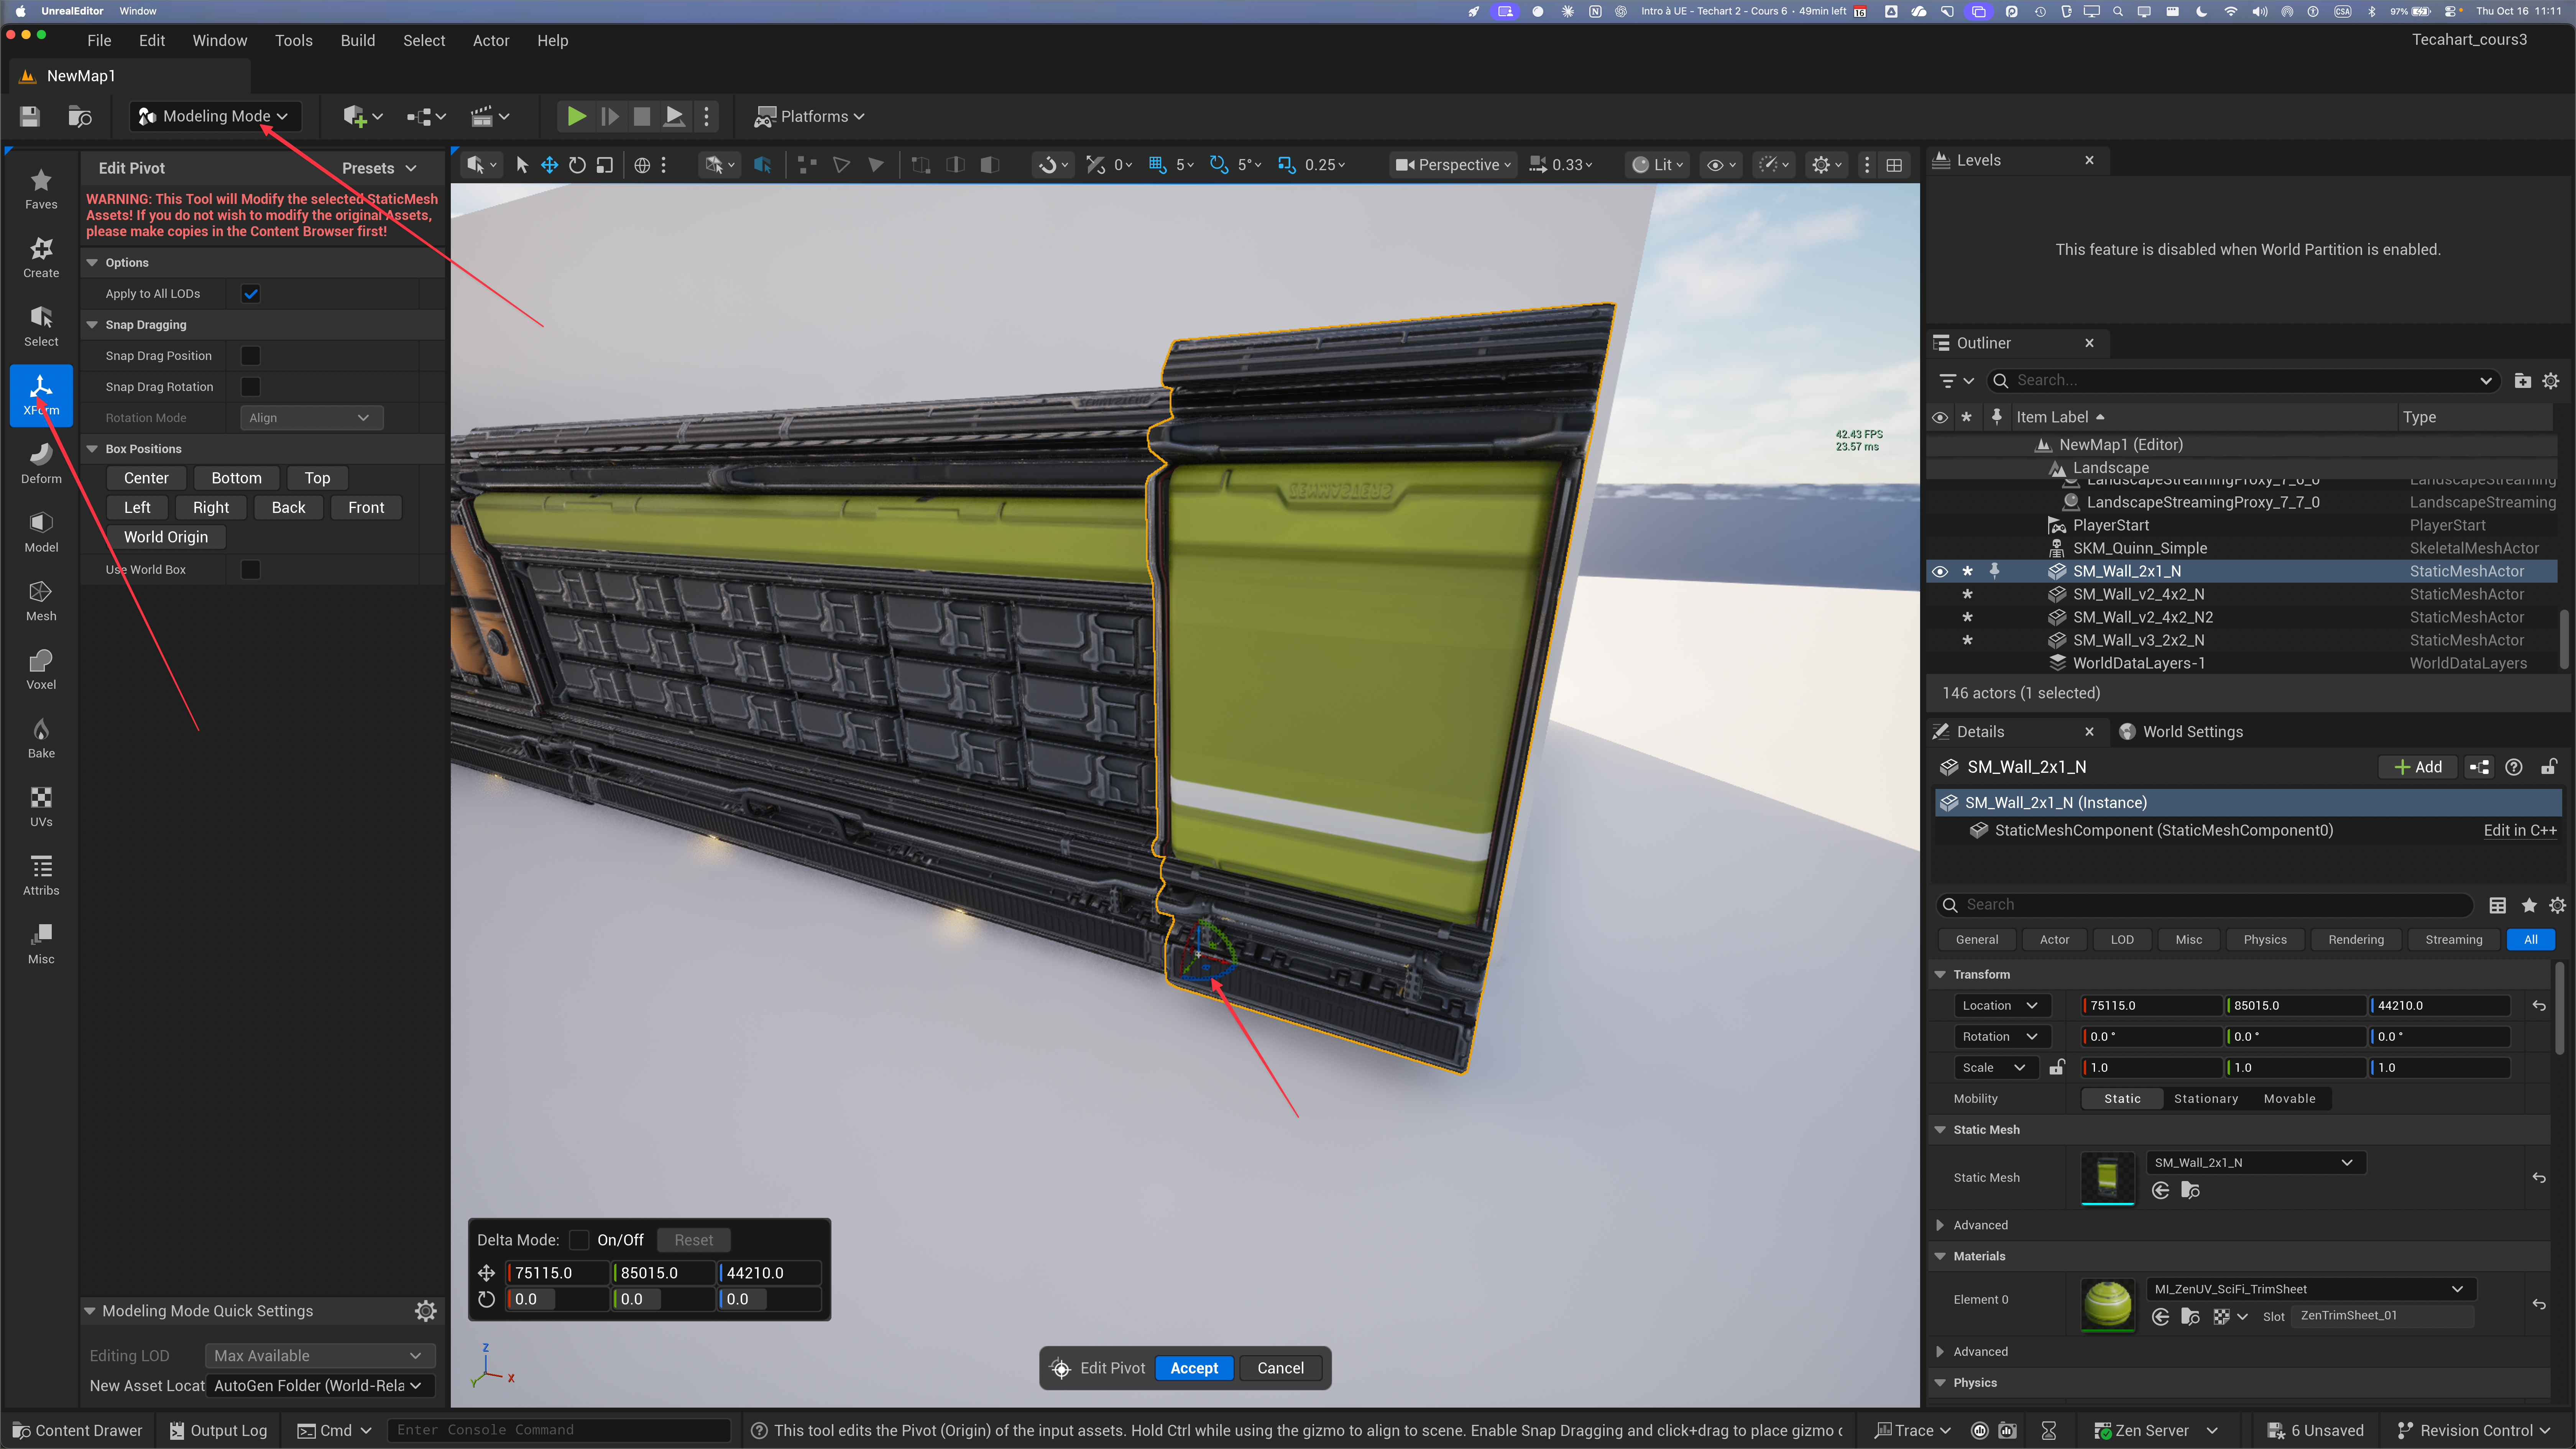
Task: Open the Platforms dropdown
Action: (810, 116)
